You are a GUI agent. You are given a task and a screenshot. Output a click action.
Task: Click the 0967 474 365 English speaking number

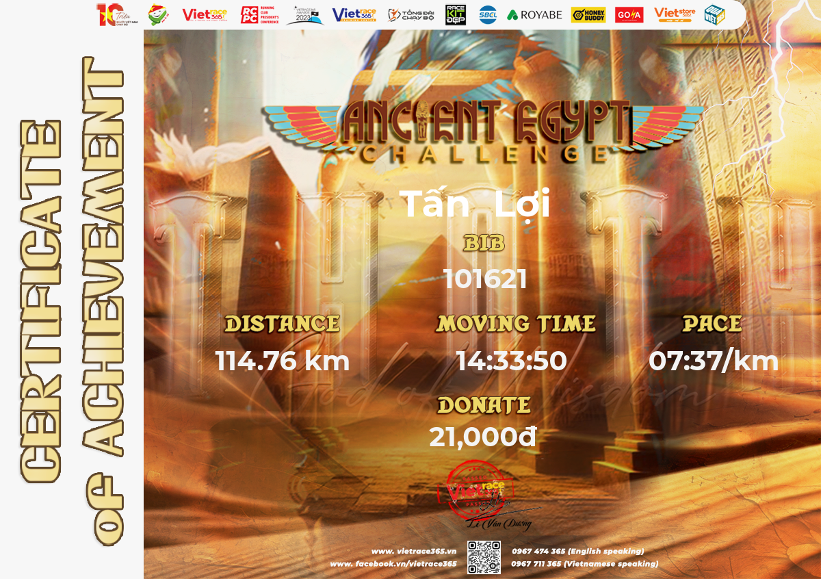point(578,551)
